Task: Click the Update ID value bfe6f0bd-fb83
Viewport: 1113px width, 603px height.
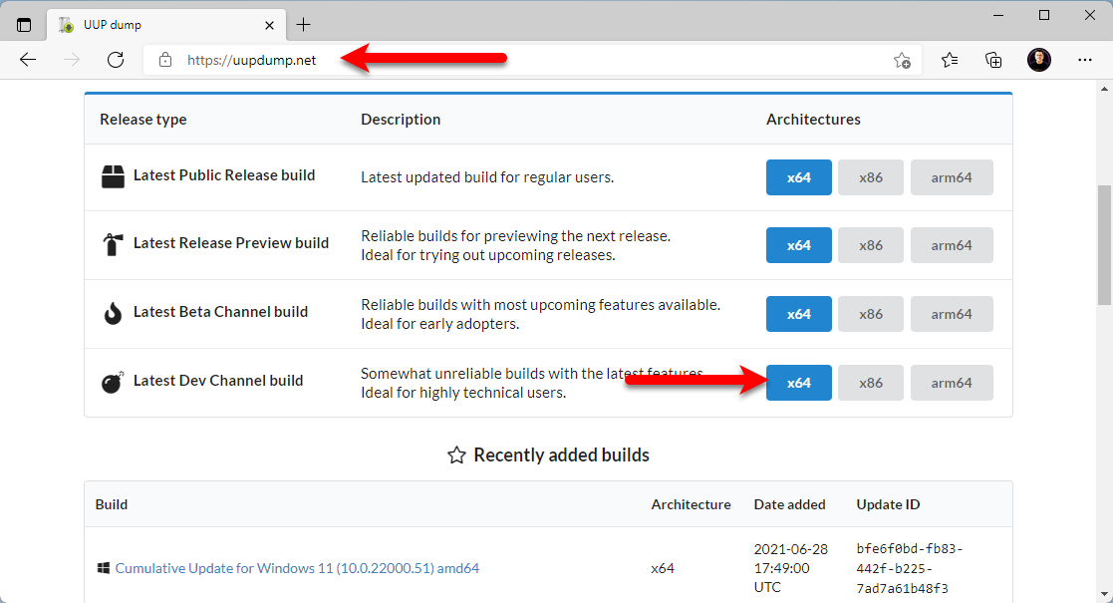Action: (910, 568)
